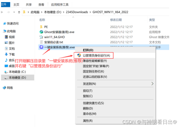181x127 pixels.
Task: Click the forward navigation arrow
Action: tap(8, 12)
